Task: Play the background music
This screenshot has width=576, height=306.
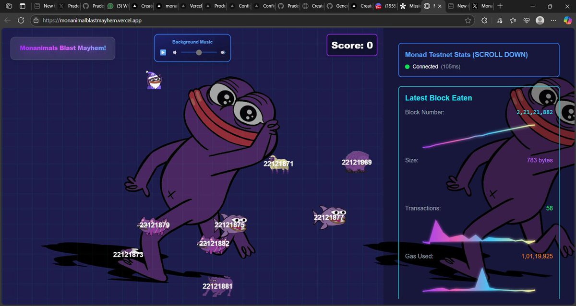Action: click(x=163, y=52)
